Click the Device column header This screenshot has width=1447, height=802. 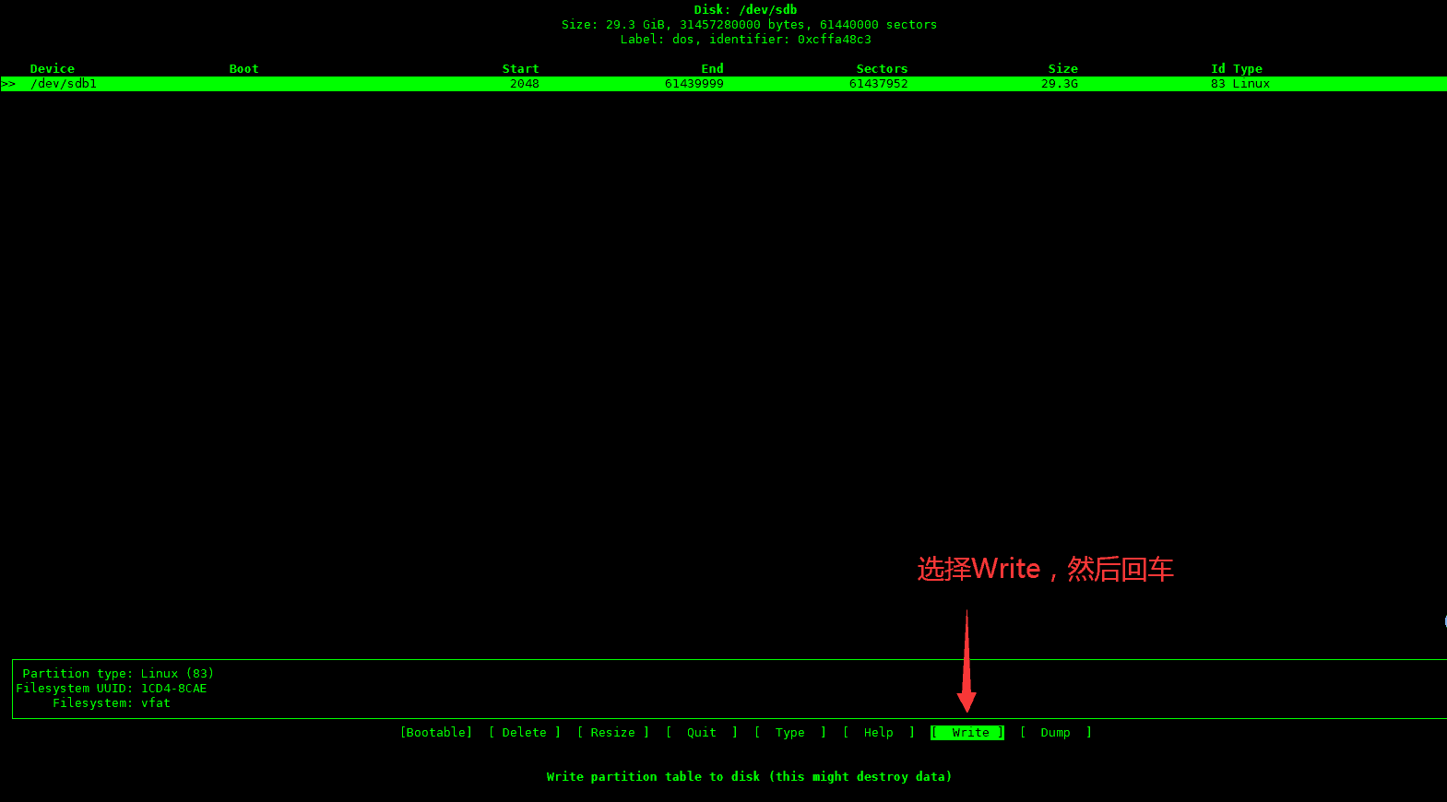(53, 69)
